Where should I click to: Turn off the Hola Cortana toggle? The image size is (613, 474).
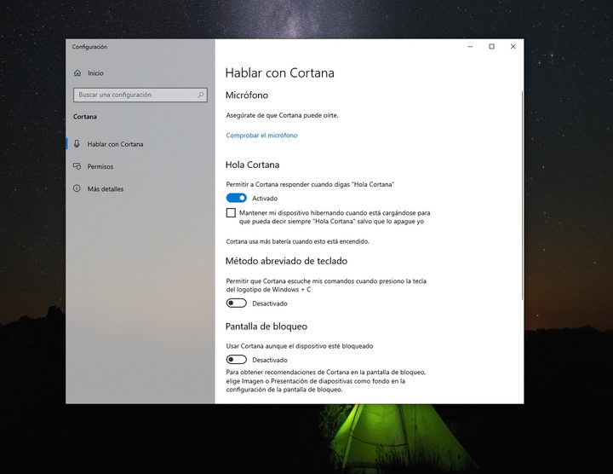click(x=236, y=198)
